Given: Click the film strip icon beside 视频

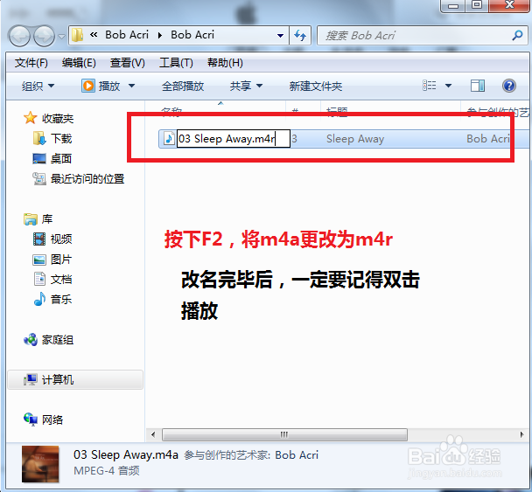Looking at the screenshot, I should pos(39,239).
